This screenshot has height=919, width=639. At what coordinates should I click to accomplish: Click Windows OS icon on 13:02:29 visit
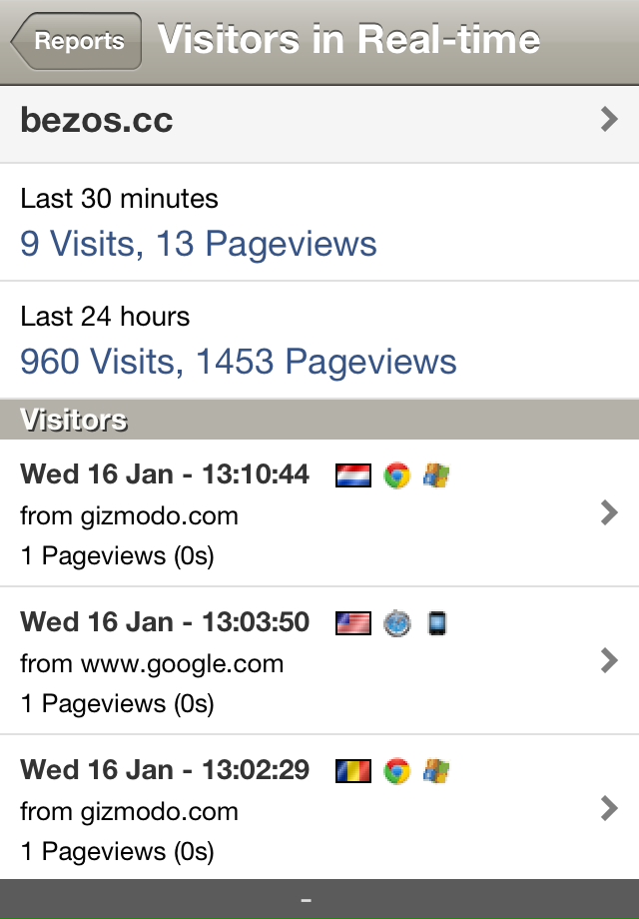click(436, 771)
